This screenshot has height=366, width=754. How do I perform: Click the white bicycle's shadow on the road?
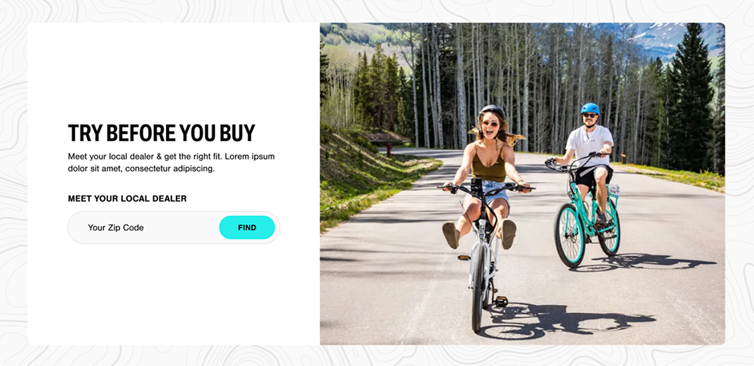pos(567,321)
